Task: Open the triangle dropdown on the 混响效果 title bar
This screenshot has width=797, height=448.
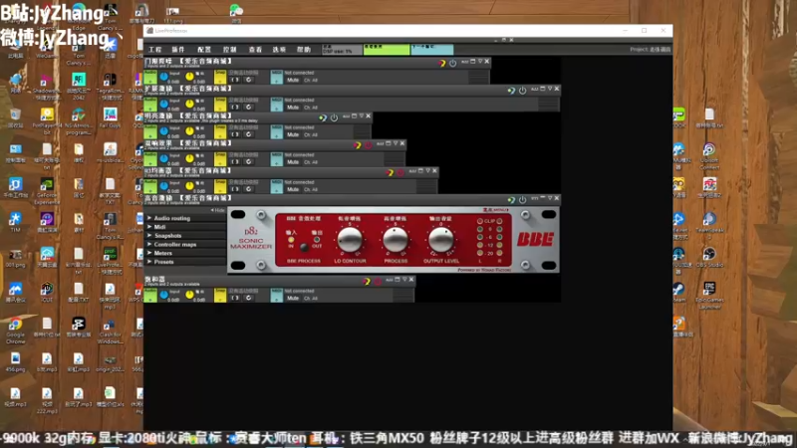Action: point(396,143)
